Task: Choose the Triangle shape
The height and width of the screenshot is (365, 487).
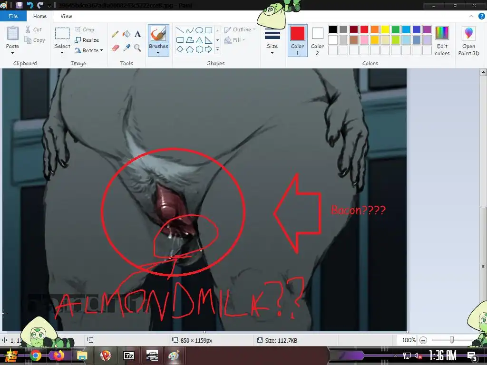Action: [x=199, y=40]
